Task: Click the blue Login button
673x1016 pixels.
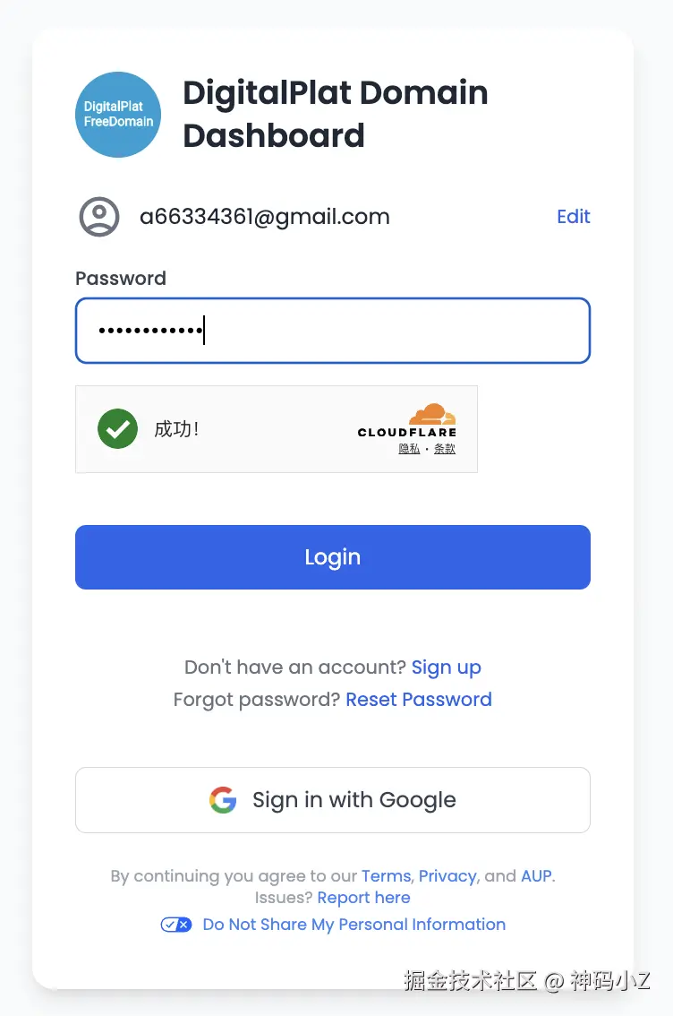Action: 333,557
